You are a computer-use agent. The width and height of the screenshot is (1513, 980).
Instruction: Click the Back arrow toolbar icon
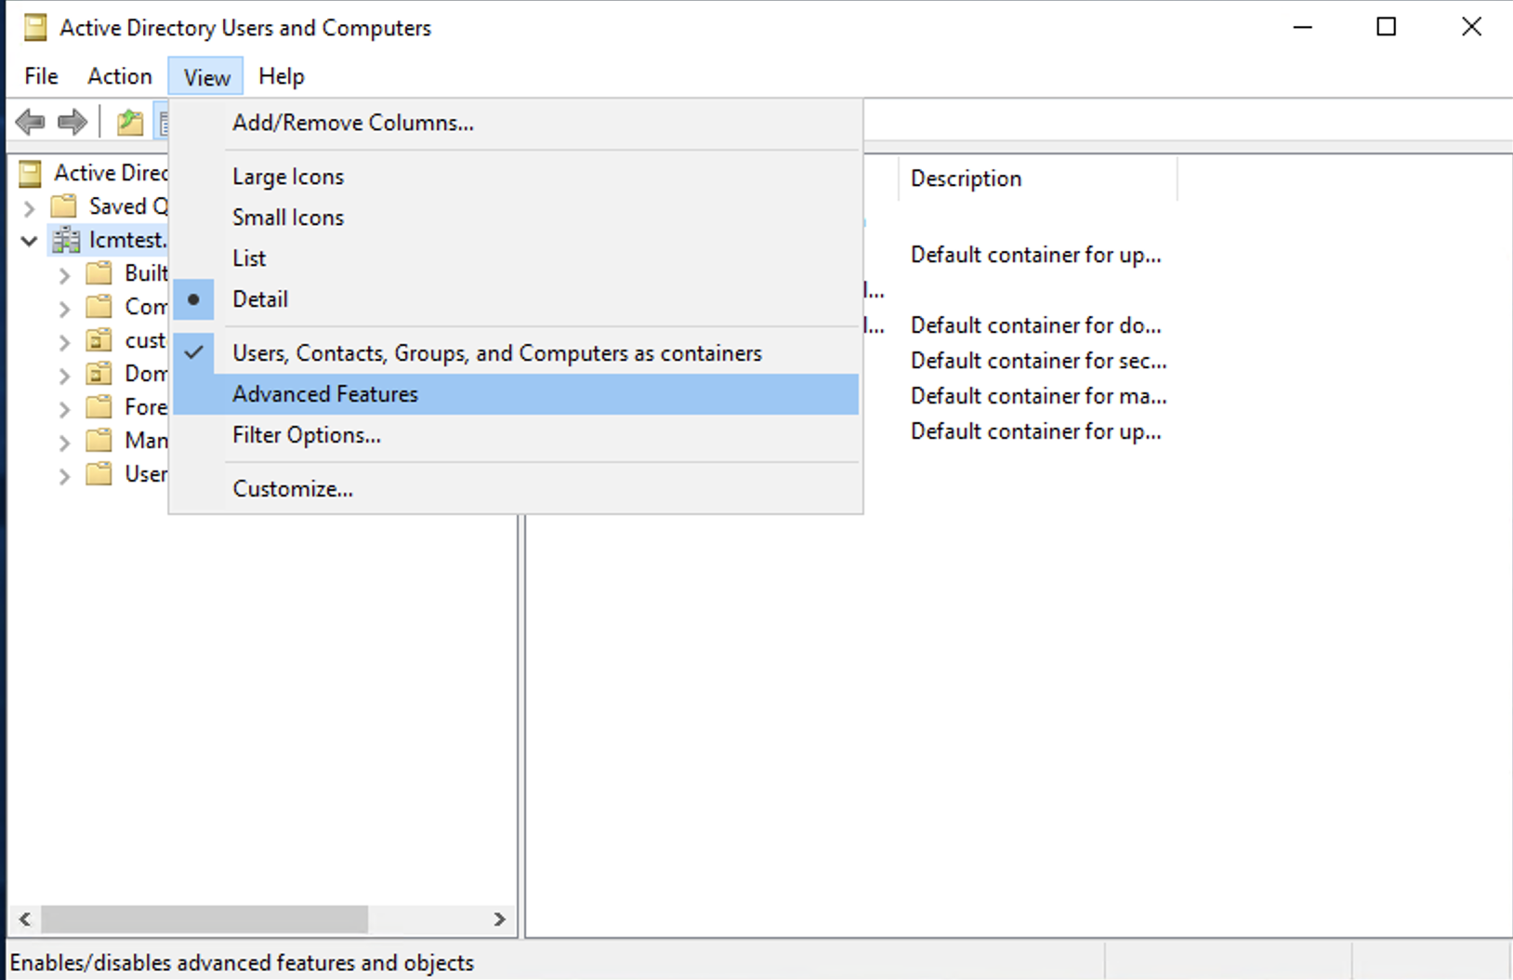point(31,122)
